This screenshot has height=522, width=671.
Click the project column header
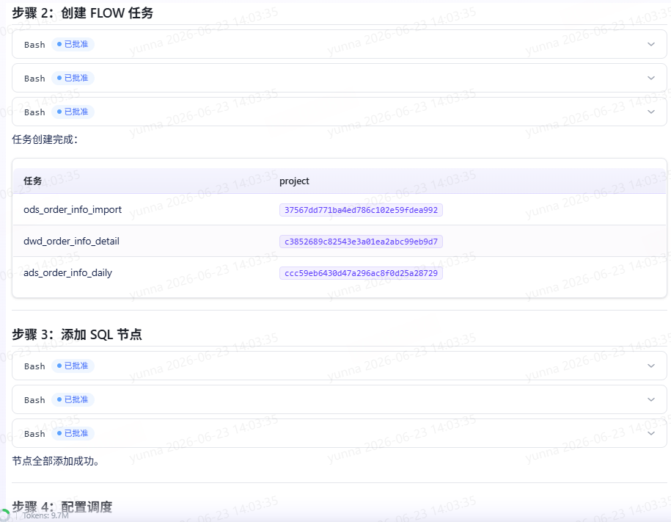(x=294, y=181)
